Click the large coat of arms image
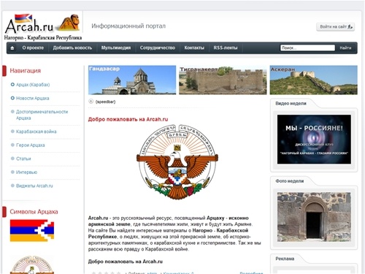Viewport: 365px width, 274px height. pos(177,161)
